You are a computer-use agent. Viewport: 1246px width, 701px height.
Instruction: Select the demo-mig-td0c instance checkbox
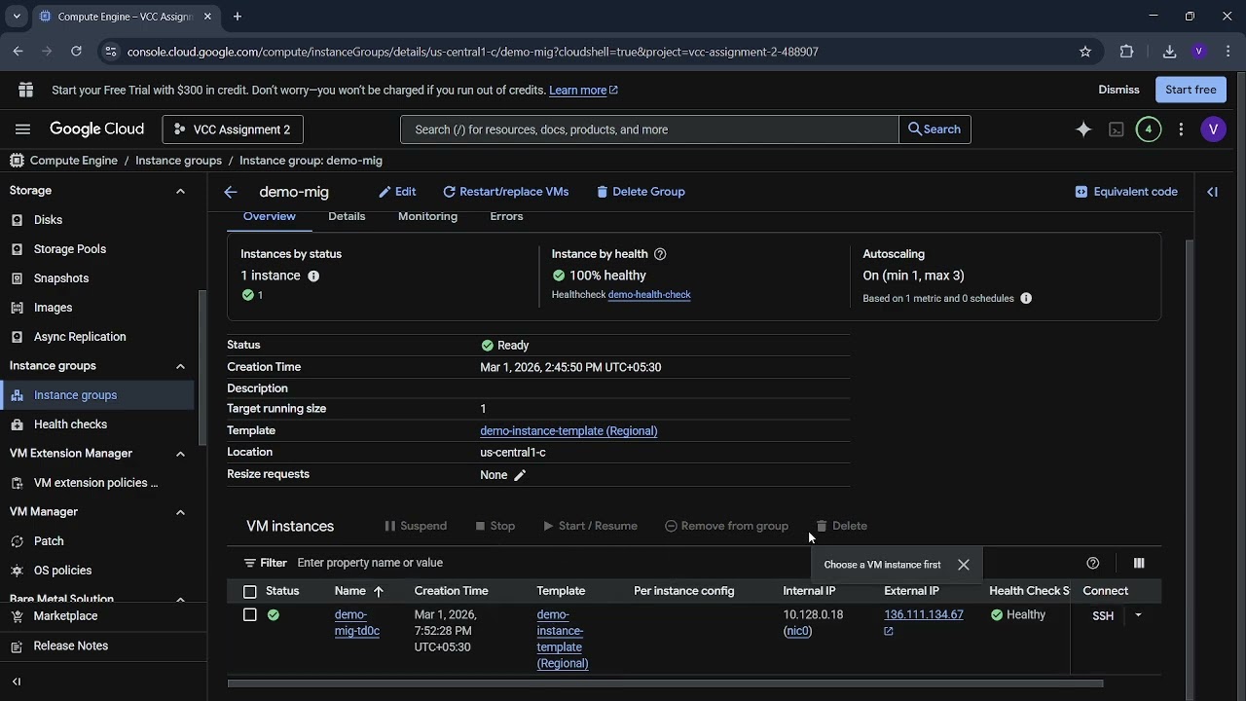coord(250,615)
